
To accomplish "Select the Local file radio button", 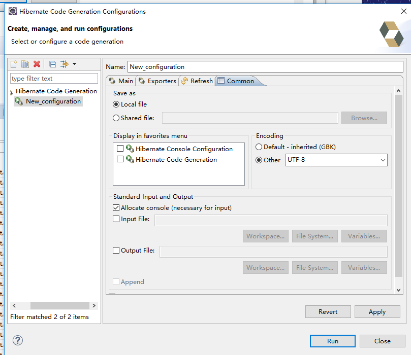I will pos(116,104).
